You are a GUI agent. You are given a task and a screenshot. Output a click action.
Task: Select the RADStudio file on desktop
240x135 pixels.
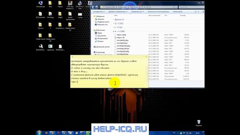[60, 47]
